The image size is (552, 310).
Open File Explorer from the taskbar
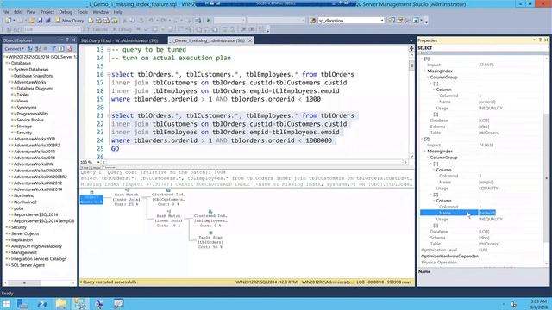(x=61, y=303)
